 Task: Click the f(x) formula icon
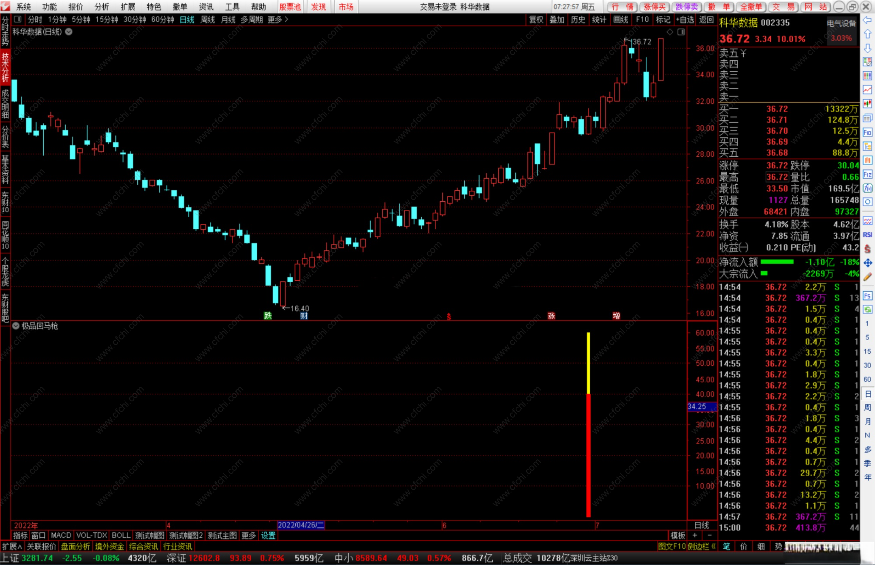867,188
